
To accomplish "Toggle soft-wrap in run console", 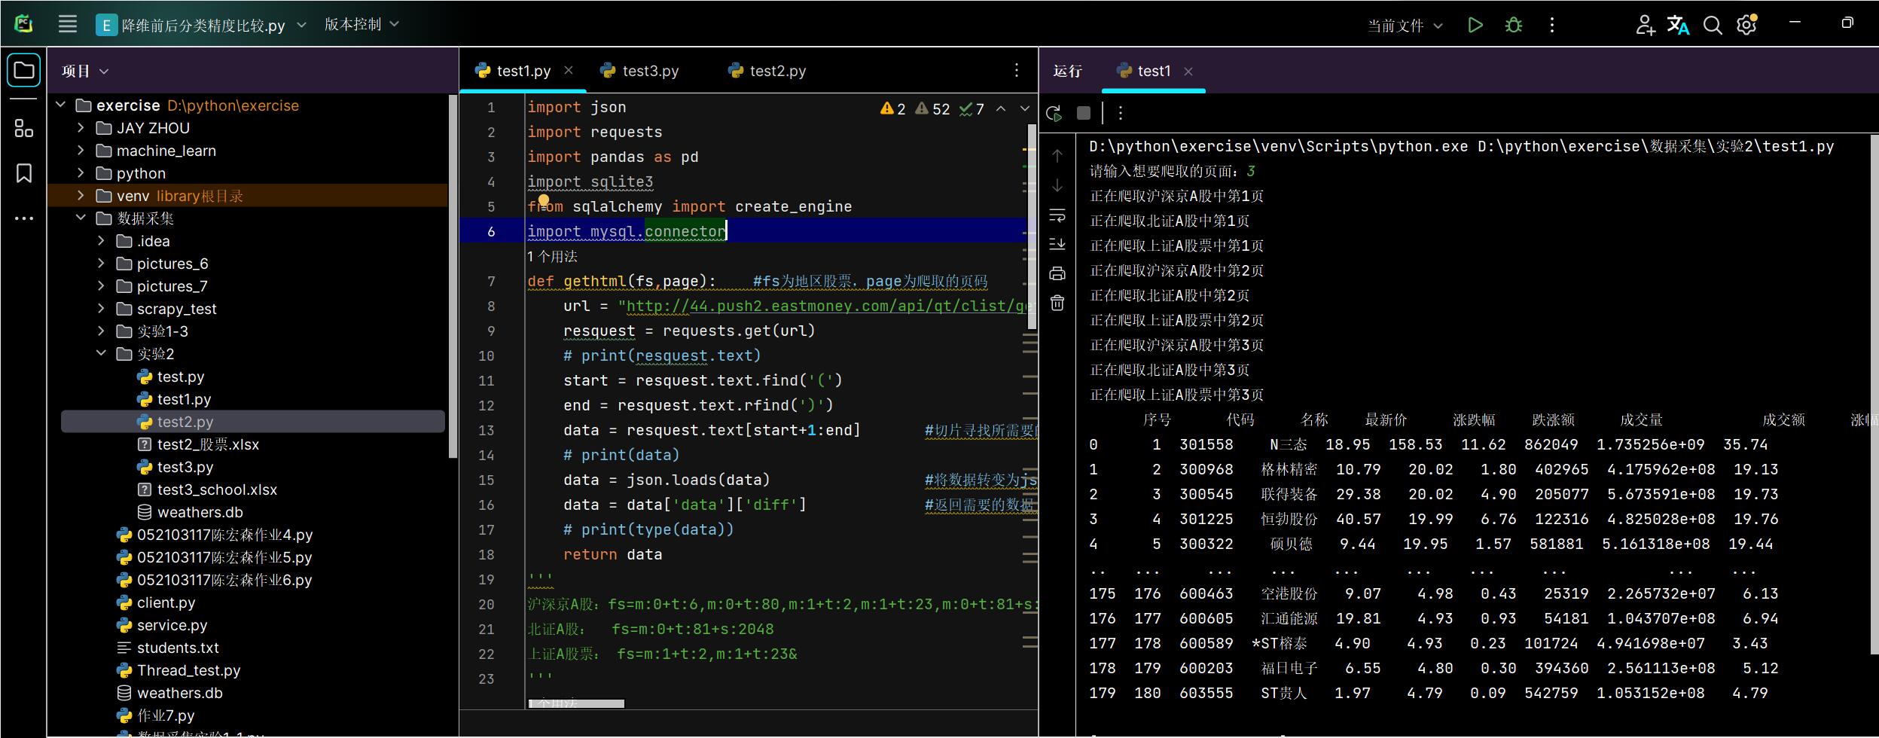I will [1057, 215].
